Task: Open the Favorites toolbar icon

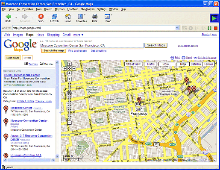Action: [80, 16]
